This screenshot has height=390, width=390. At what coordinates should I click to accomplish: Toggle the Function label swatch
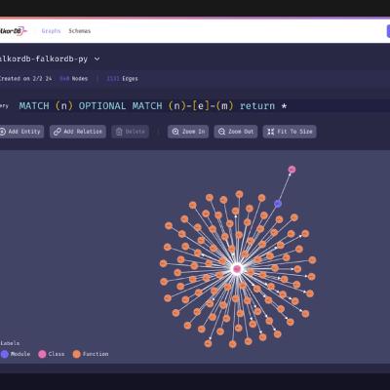coord(76,354)
